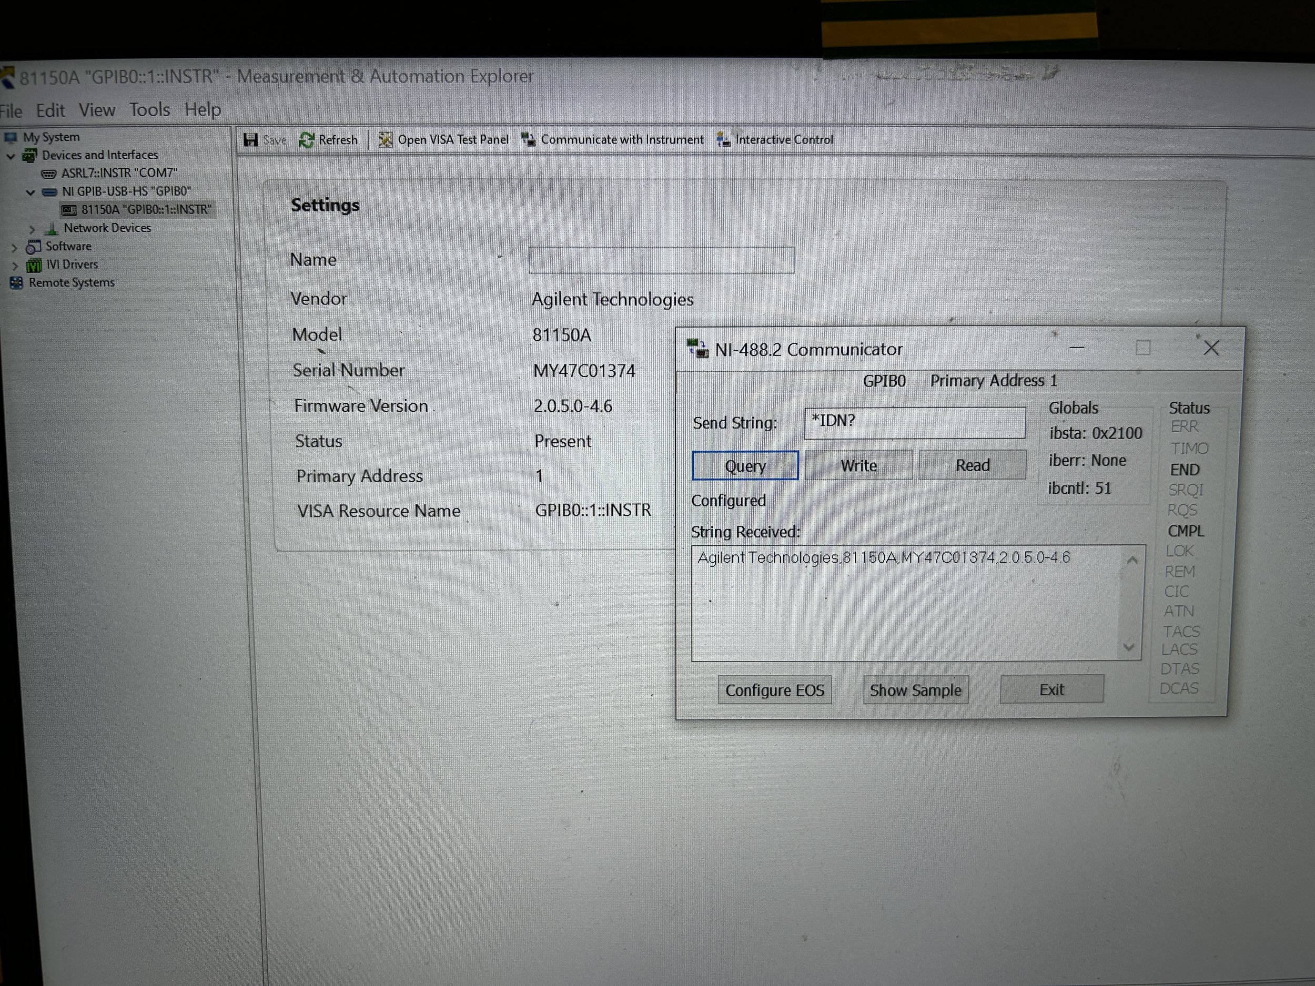Click the GPIB0::1::INSTR resource value

(593, 510)
